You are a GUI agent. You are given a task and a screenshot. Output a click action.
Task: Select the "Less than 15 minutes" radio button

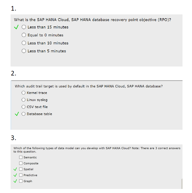pos(24,27)
